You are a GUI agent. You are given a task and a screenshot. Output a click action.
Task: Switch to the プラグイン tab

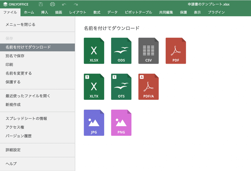pos(216,12)
